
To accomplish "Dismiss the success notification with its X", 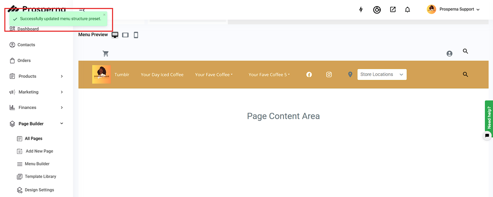I will click(104, 15).
